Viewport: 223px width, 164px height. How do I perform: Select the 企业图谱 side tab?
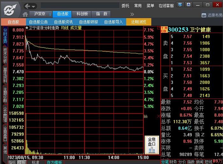(5, 115)
